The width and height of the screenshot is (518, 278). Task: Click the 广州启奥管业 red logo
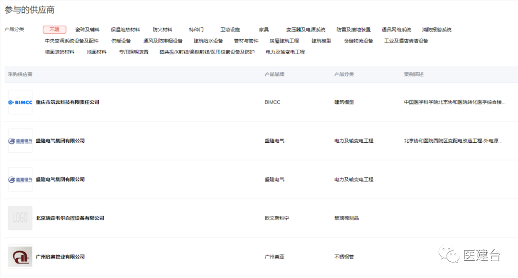20,256
